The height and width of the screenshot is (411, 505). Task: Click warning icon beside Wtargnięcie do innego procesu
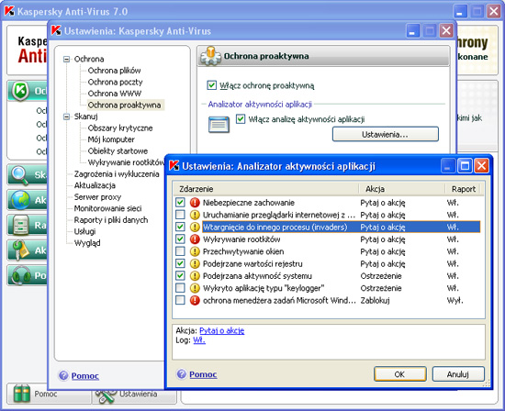click(195, 227)
